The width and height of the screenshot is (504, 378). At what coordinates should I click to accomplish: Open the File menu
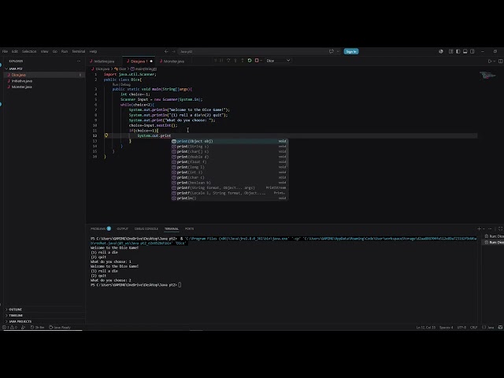[x=6, y=51]
